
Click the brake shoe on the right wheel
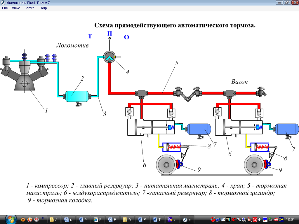(x=266, y=164)
